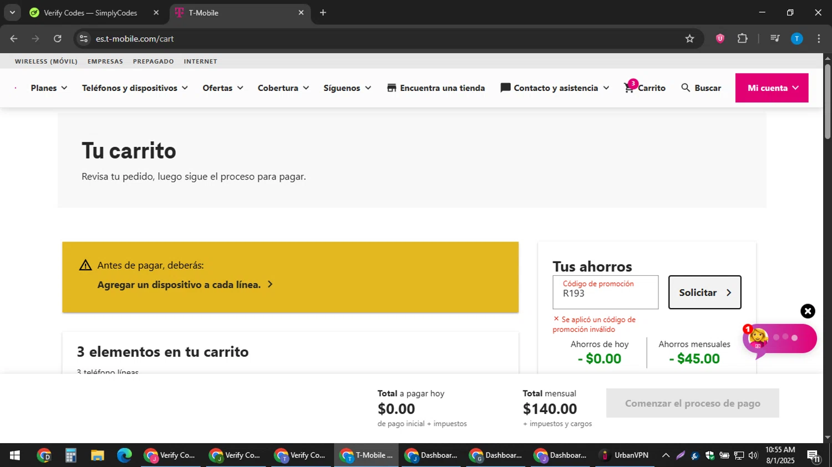This screenshot has height=467, width=832.
Task: Click the Solicitar promo button
Action: (x=704, y=292)
